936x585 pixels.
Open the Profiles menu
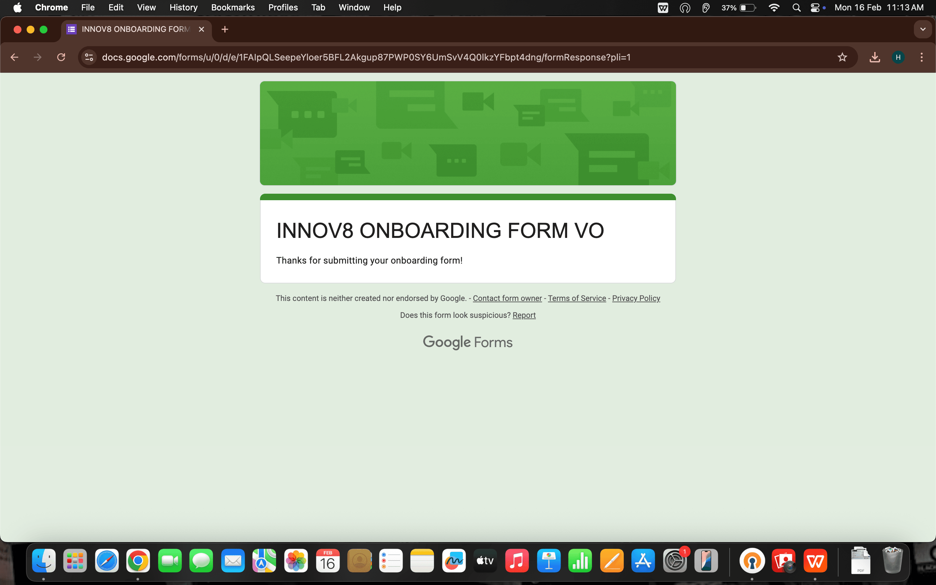(283, 7)
